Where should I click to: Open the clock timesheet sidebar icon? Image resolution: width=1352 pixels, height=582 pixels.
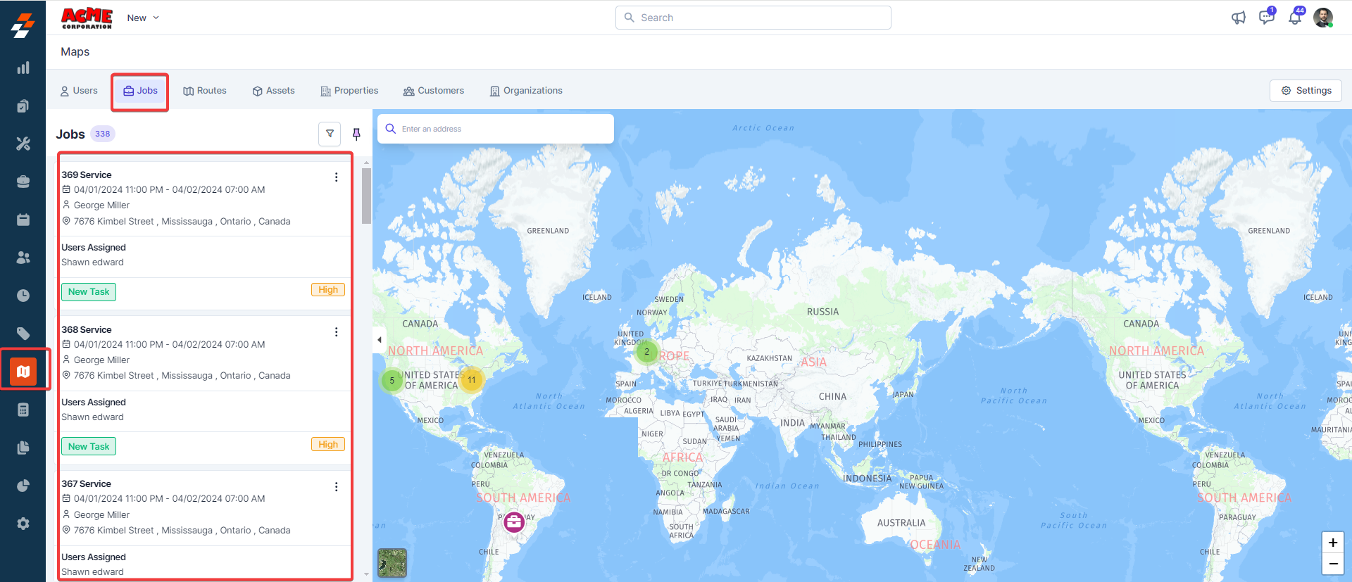[x=23, y=296]
